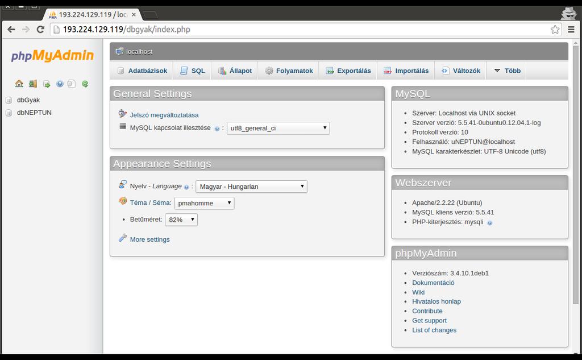Close the 193.224.129.119 browser tab
The image size is (582, 360).
134,14
